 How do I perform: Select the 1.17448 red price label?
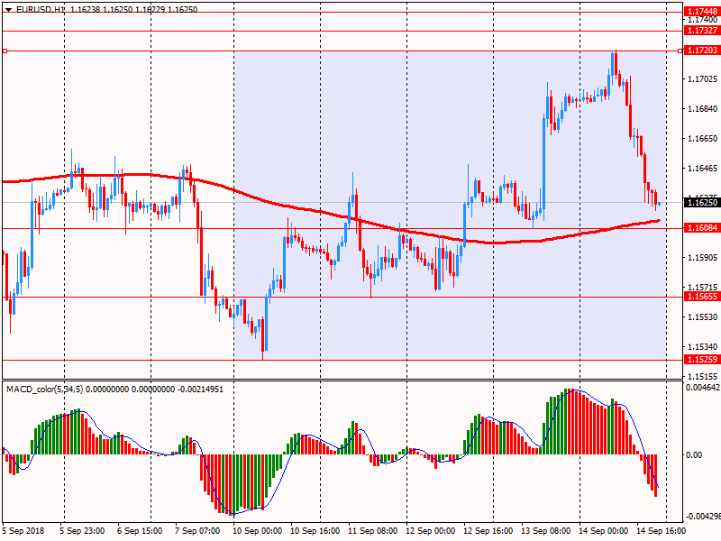[x=702, y=12]
